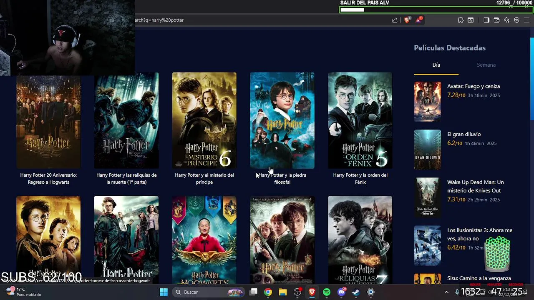The height and width of the screenshot is (300, 534).
Task: Click title 'Harry Potter y la orden del Fénix'
Action: [x=360, y=179]
